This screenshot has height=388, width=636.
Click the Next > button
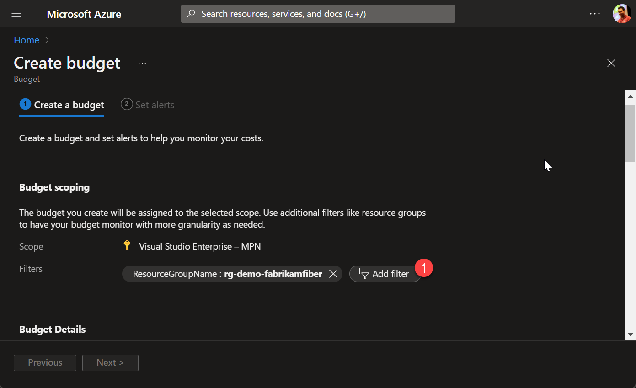(110, 362)
